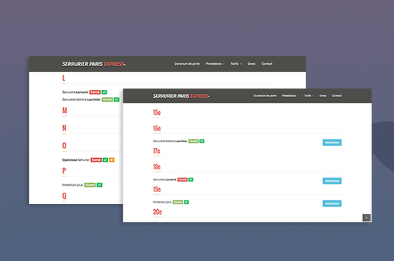
Task: Open Tarifs dropdown in back window
Action: click(x=236, y=64)
